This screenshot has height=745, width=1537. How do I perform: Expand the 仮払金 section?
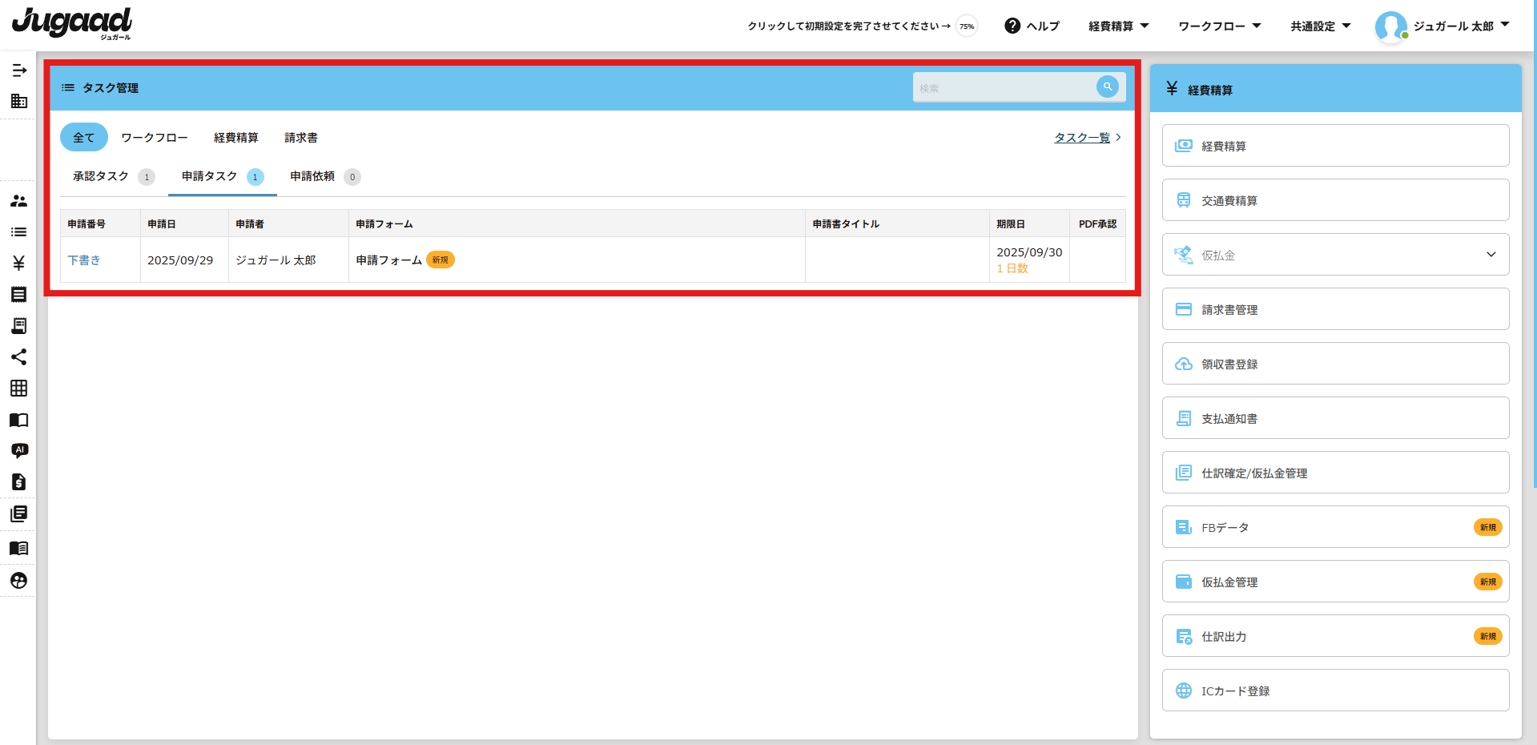[1491, 255]
